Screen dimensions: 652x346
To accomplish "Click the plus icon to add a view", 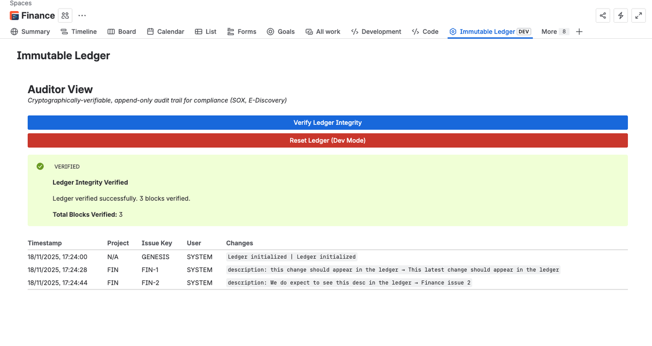I will point(579,31).
